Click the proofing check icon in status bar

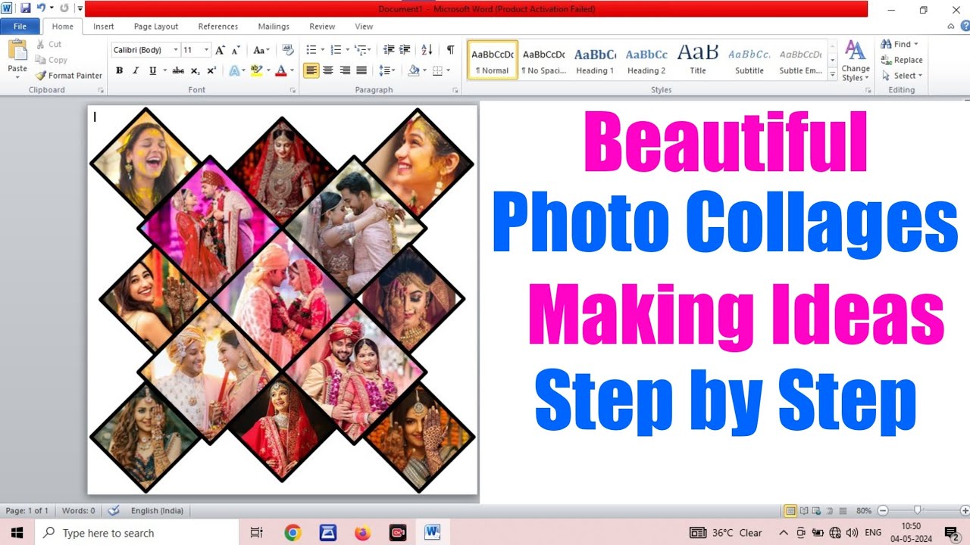click(114, 511)
